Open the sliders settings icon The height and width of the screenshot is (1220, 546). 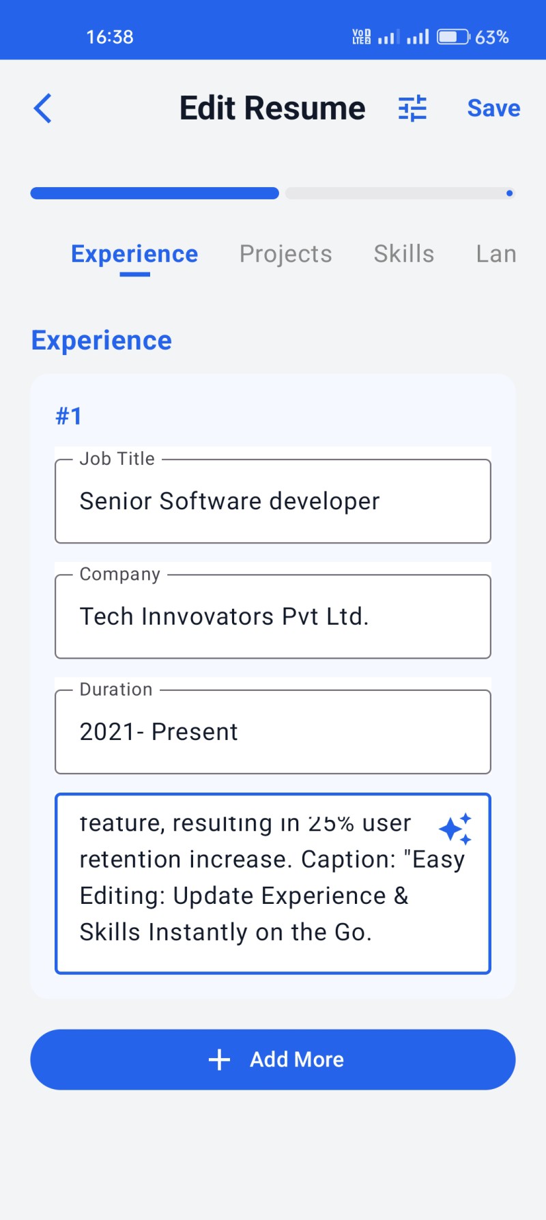click(x=412, y=109)
